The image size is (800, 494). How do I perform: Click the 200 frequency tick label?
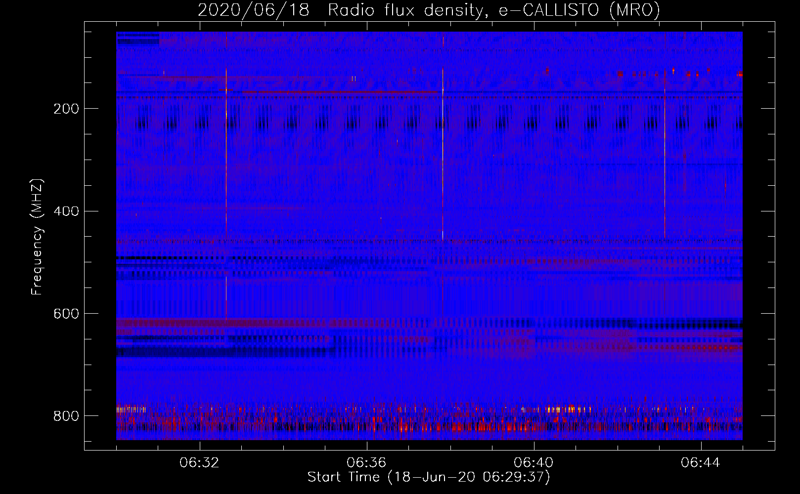pos(66,109)
